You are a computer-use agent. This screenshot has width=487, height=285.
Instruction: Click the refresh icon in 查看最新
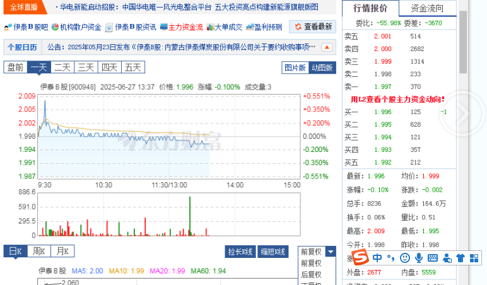click(298, 26)
